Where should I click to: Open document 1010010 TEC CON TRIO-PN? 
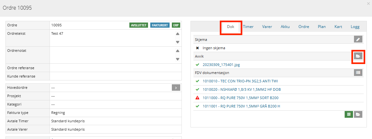point(239,81)
